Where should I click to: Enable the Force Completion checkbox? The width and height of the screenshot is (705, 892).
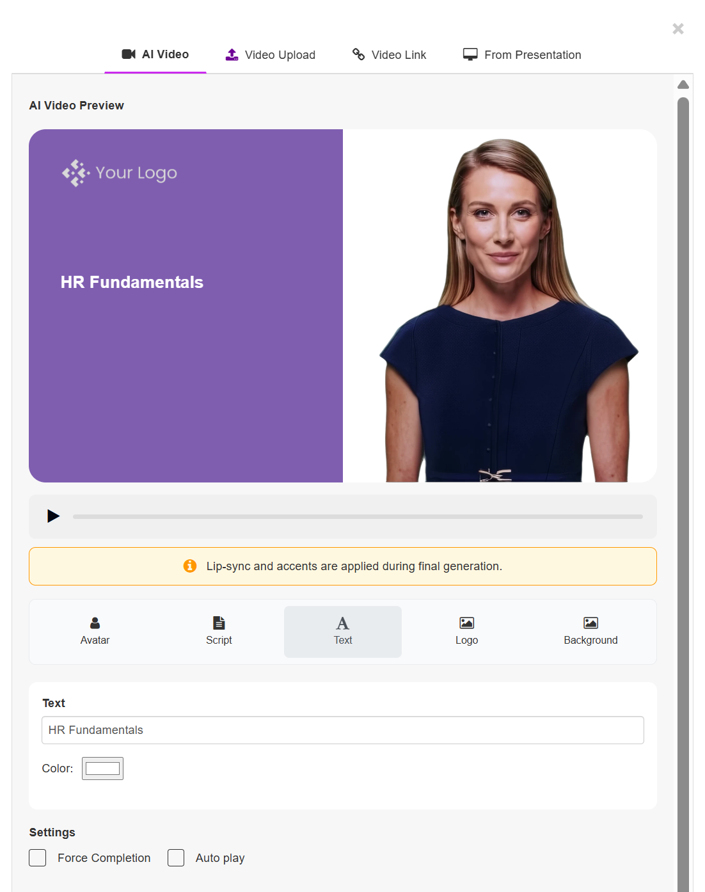click(x=38, y=857)
